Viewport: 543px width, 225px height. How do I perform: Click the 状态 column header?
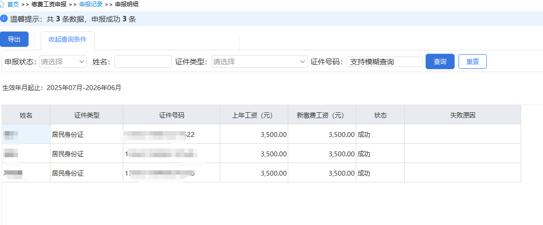(x=380, y=115)
